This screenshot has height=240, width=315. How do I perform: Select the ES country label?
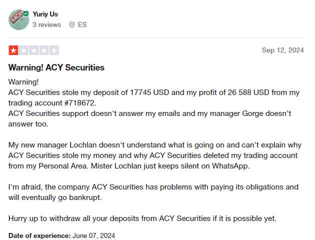82,24
